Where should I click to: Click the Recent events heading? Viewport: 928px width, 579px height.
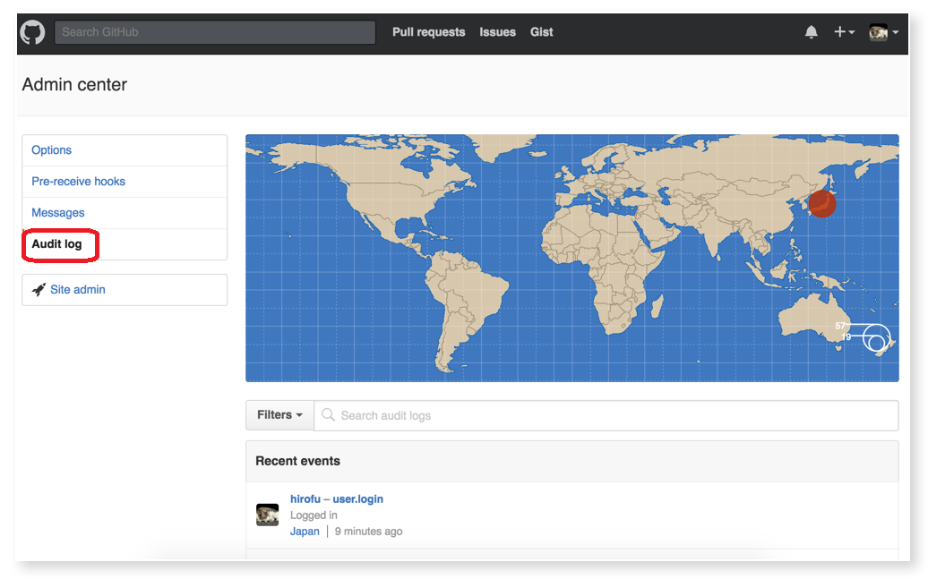coord(297,461)
